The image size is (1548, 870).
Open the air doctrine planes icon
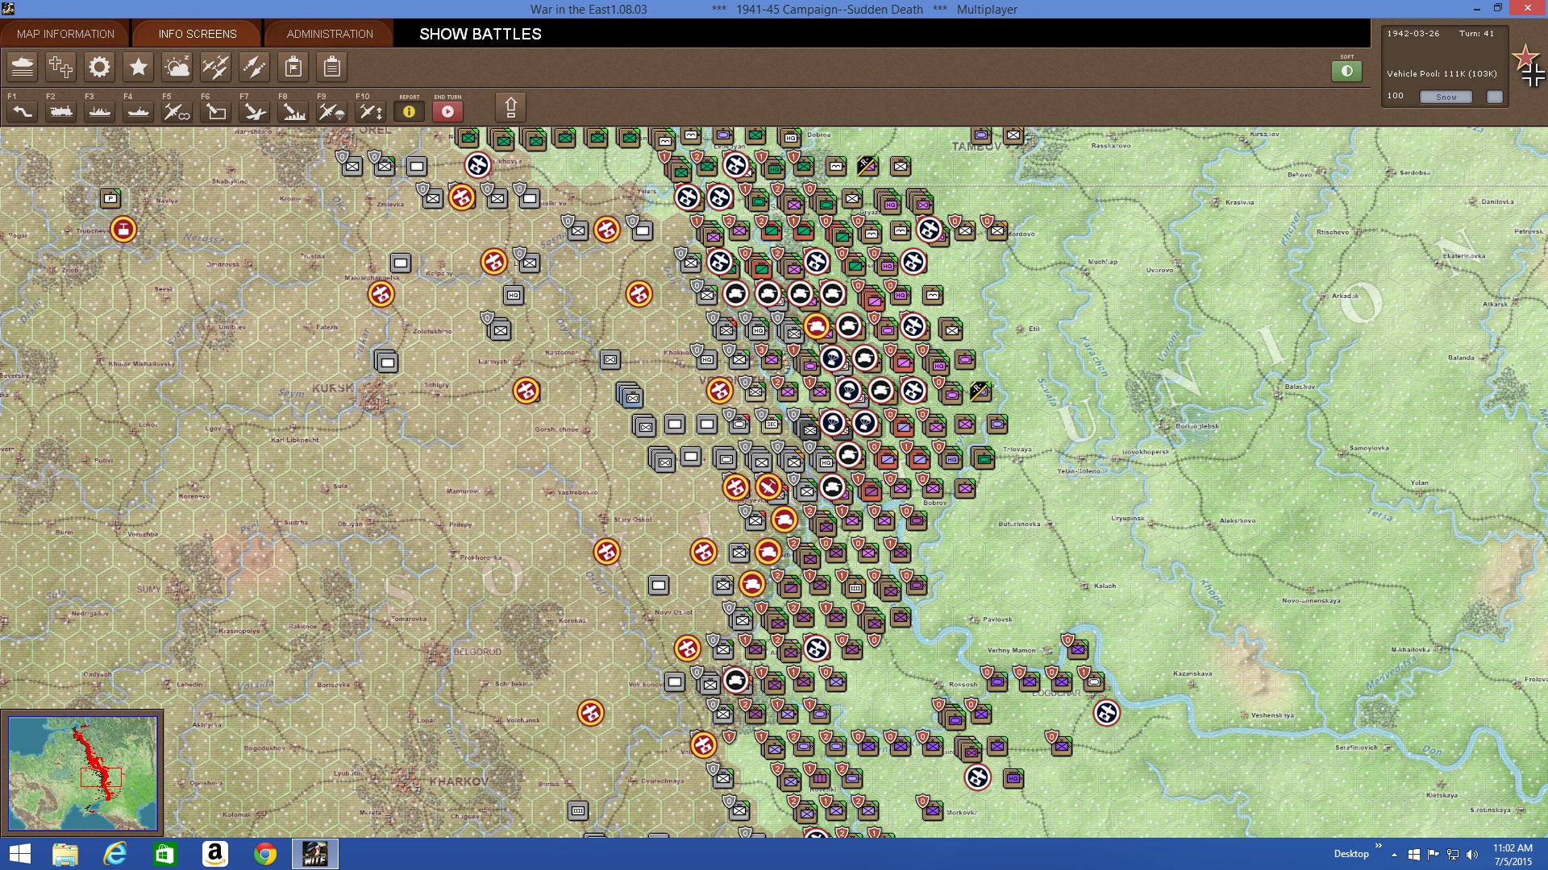(215, 67)
